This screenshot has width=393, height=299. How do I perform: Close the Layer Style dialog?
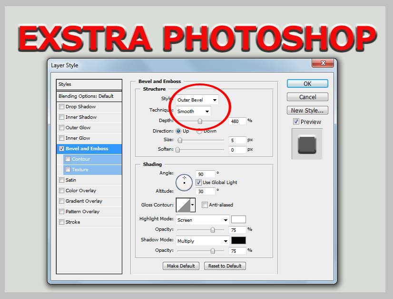click(323, 63)
